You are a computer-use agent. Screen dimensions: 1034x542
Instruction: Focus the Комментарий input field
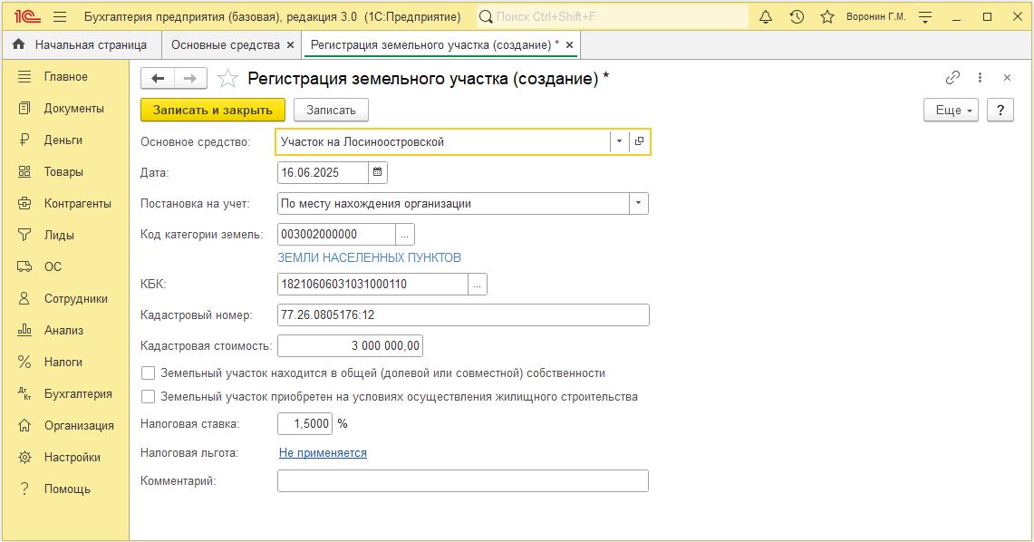pyautogui.click(x=463, y=480)
